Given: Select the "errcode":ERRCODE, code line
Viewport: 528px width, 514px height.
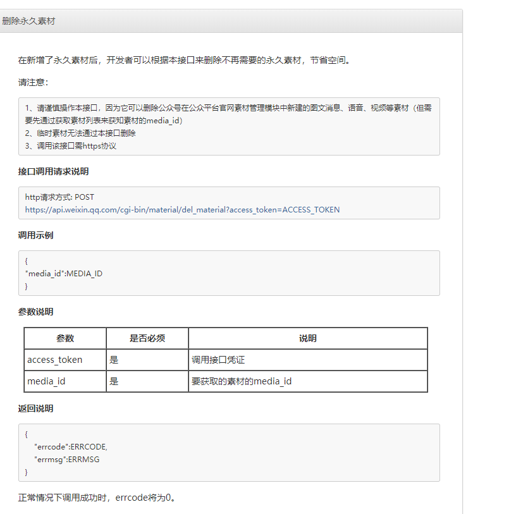Looking at the screenshot, I should point(71,447).
